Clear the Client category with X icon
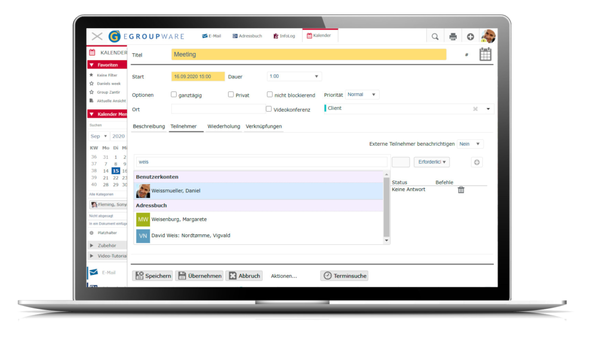The width and height of the screenshot is (597, 337). pyautogui.click(x=475, y=109)
